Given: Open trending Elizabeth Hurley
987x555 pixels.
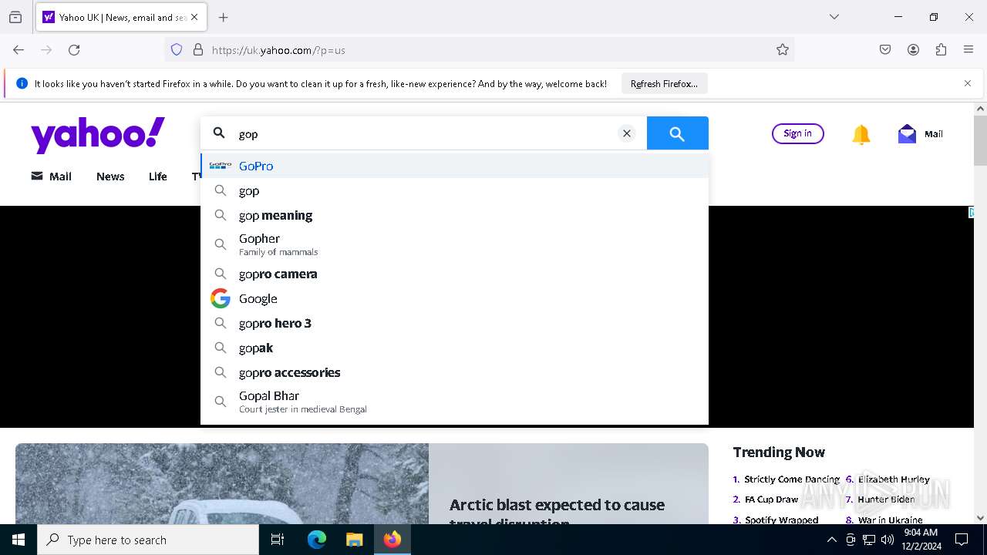Looking at the screenshot, I should coord(894,479).
